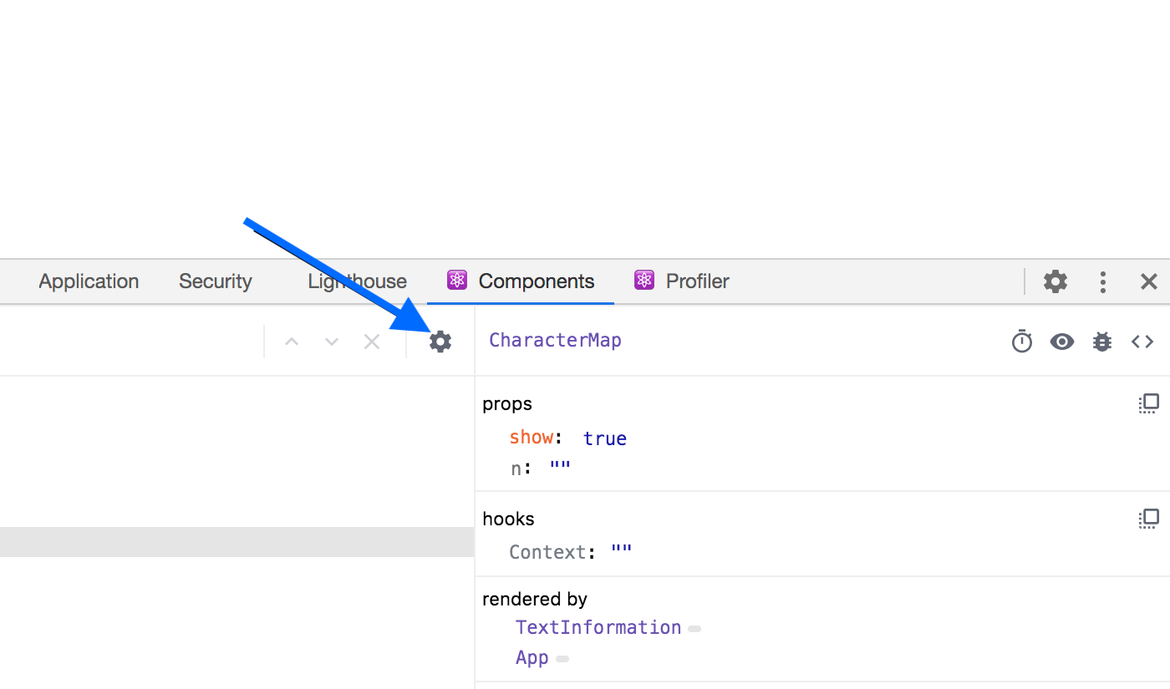The image size is (1170, 689).
Task: View source for CharacterMap component
Action: [x=1142, y=341]
